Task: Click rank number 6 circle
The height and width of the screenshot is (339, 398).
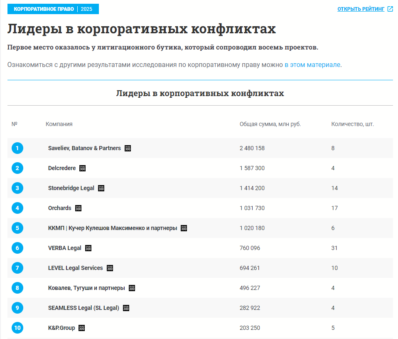Action: [x=17, y=248]
